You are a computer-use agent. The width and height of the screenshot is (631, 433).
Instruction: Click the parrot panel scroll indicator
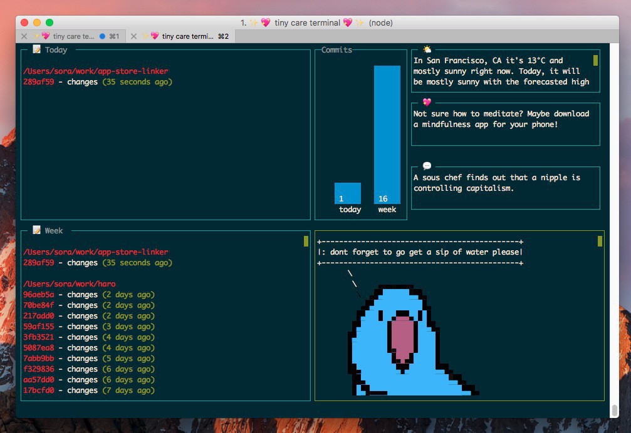tap(600, 241)
